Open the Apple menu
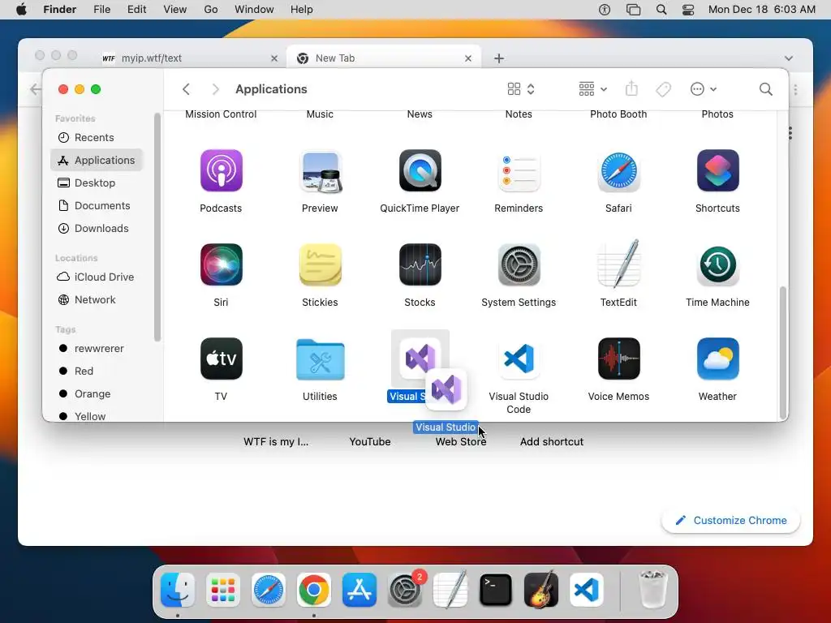 click(21, 10)
